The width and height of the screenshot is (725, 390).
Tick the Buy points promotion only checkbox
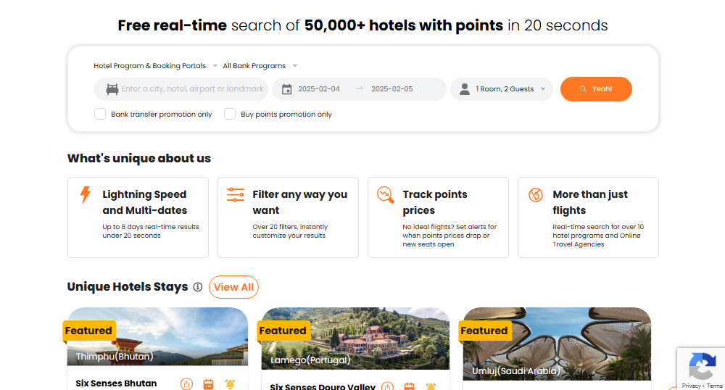(x=230, y=114)
